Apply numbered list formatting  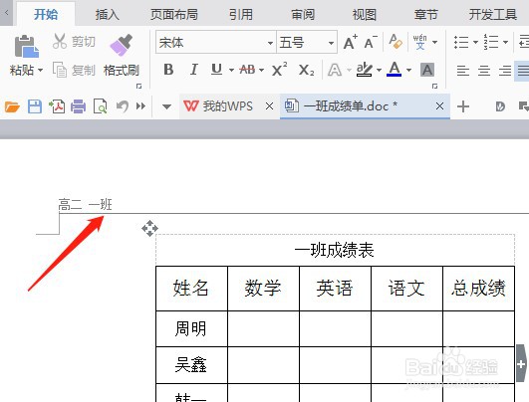tap(491, 42)
